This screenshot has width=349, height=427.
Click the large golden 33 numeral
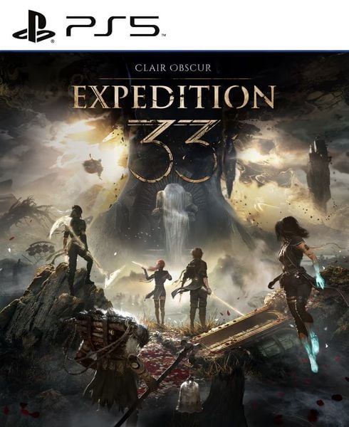(x=173, y=151)
